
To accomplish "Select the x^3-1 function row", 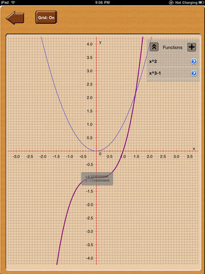I will pos(173,73).
